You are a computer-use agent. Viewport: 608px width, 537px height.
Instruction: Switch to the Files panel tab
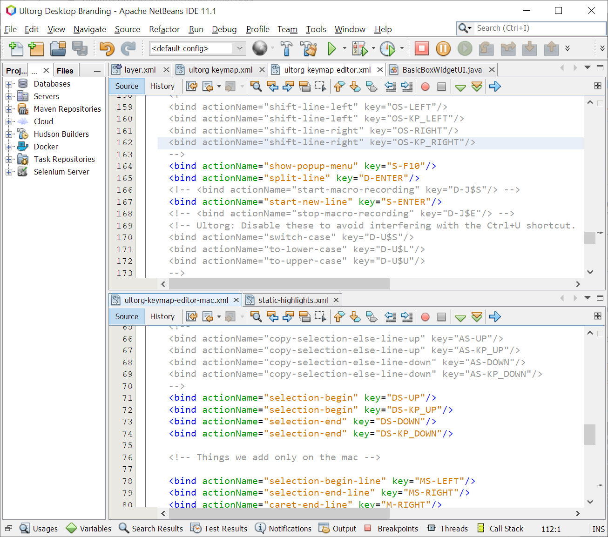coord(65,71)
